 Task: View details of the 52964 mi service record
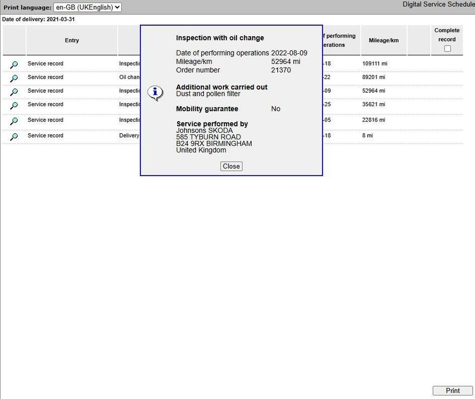pyautogui.click(x=14, y=92)
